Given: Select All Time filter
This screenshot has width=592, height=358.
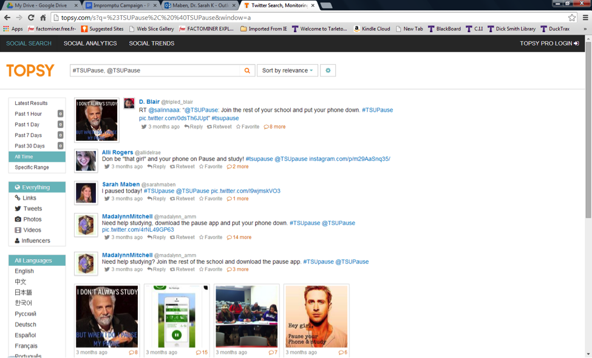Looking at the screenshot, I should point(37,157).
